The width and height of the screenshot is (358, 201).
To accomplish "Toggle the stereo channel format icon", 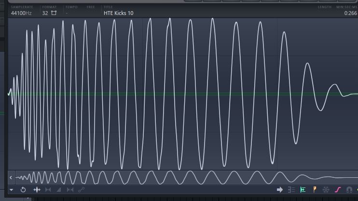I will tap(54, 13).
